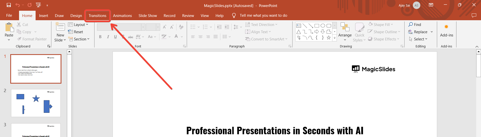
Task: Select the star shape in shapes gallery
Action: 329,38
